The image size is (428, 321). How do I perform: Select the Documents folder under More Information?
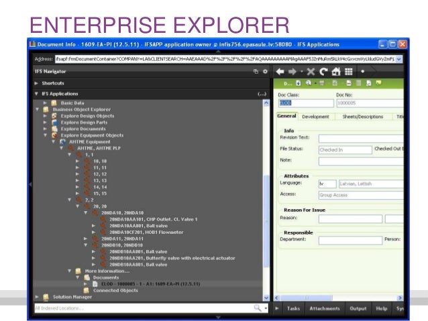point(106,277)
